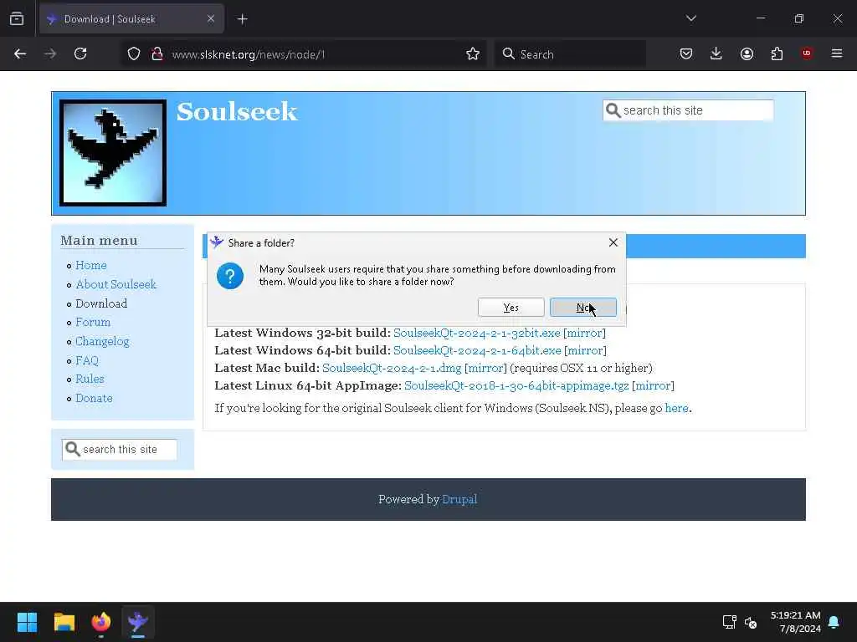Open Home in the Main menu

tap(90, 265)
